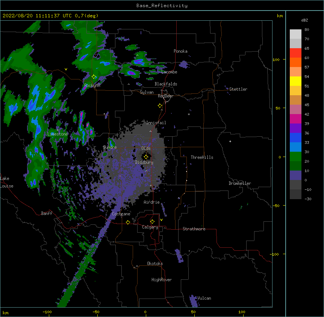Click the Olds city label

[x=146, y=148]
